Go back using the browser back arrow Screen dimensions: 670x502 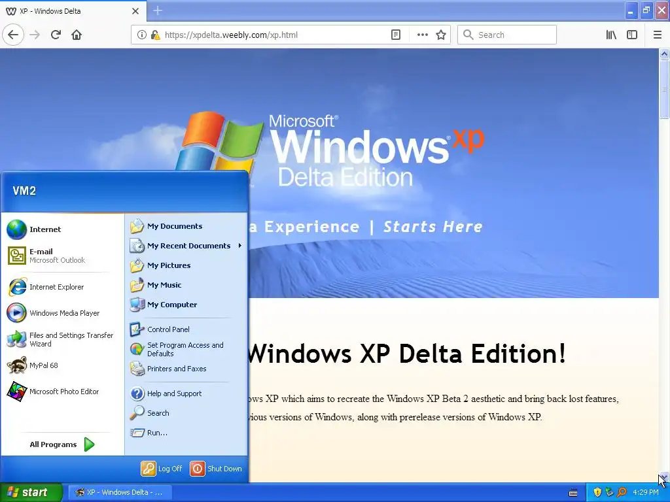coord(13,35)
